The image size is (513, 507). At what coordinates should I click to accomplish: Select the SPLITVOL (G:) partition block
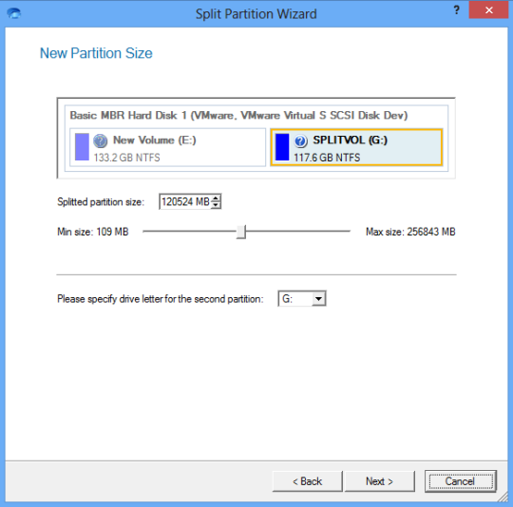(356, 147)
